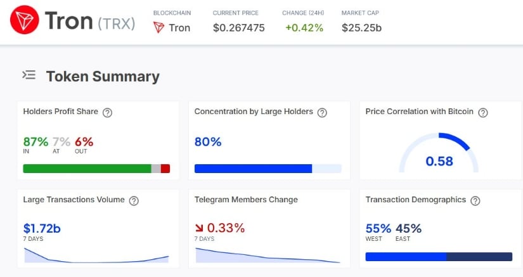Click the "45%" East value
The height and width of the screenshot is (277, 523).
[x=409, y=228]
